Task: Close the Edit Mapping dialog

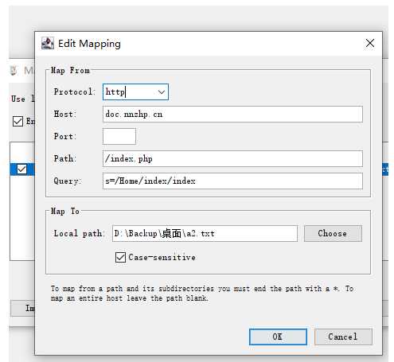Action: tap(370, 43)
